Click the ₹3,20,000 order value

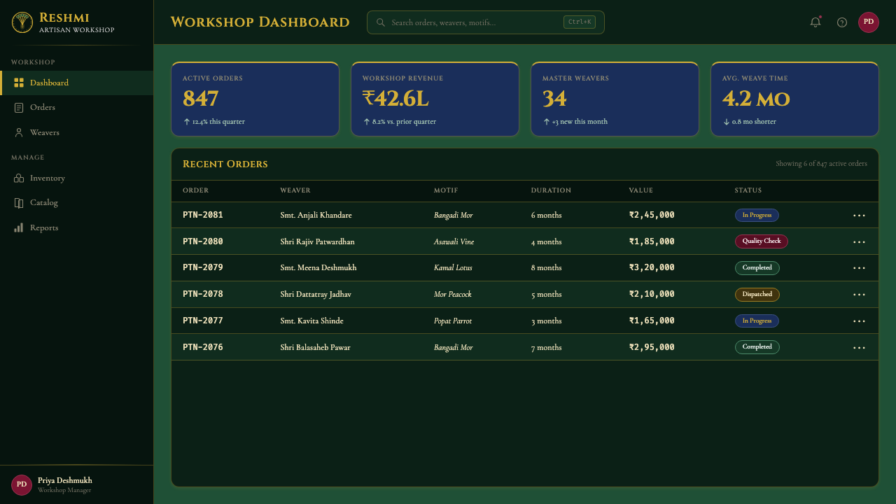pyautogui.click(x=652, y=267)
